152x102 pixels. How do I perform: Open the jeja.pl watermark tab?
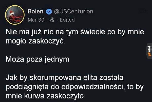point(149,51)
